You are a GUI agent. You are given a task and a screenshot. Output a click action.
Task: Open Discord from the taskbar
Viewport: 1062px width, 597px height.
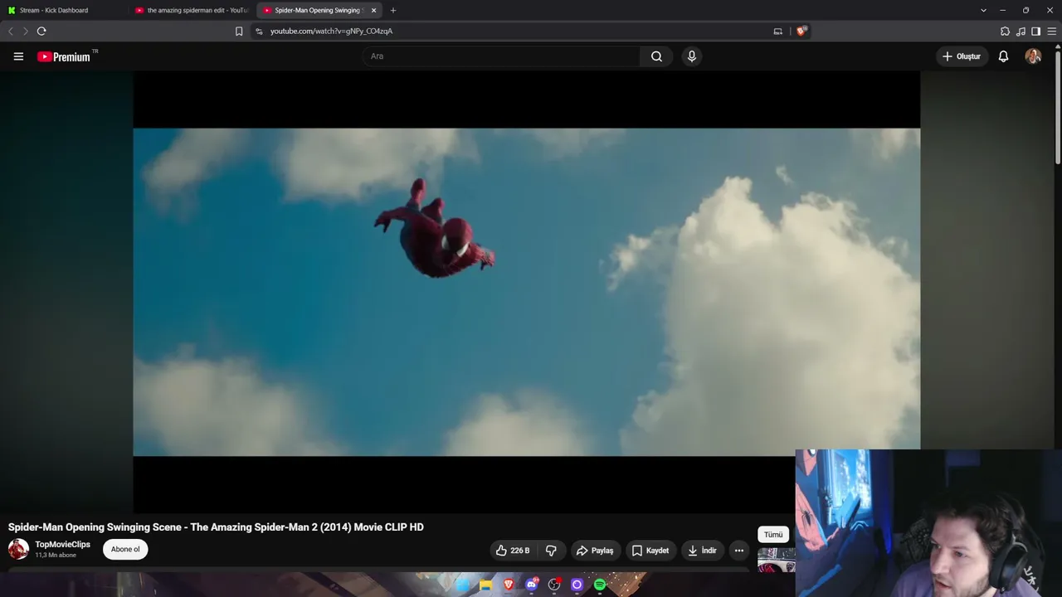coord(532,585)
